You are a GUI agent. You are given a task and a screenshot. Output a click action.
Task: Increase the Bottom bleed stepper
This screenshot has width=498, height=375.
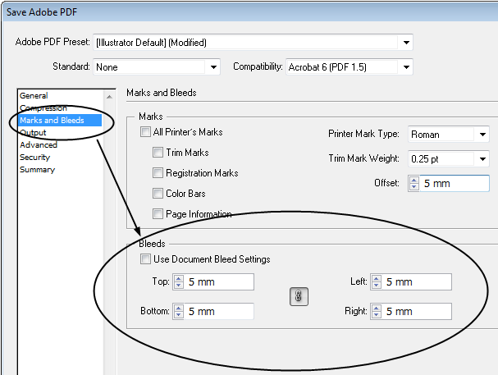[179, 309]
